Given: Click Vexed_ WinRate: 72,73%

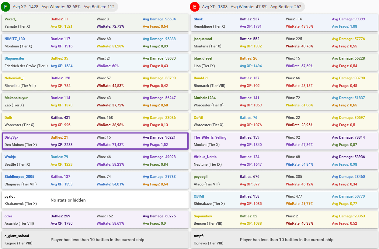Looking at the screenshot, I should 110,26.
